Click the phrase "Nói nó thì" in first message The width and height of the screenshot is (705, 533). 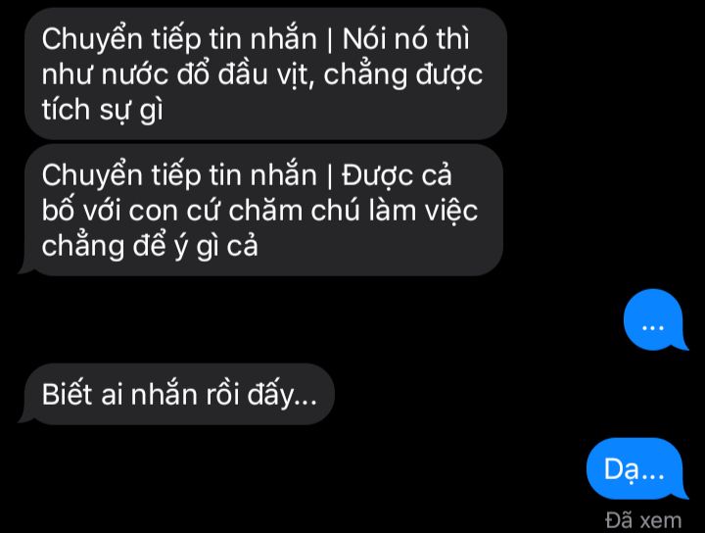pos(405,38)
